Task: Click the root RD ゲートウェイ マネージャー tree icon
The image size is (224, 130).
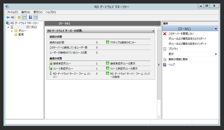Action: (x=8, y=23)
